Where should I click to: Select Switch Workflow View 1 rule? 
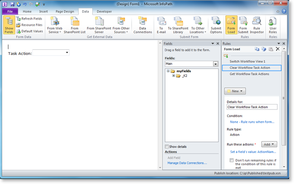[252, 61]
